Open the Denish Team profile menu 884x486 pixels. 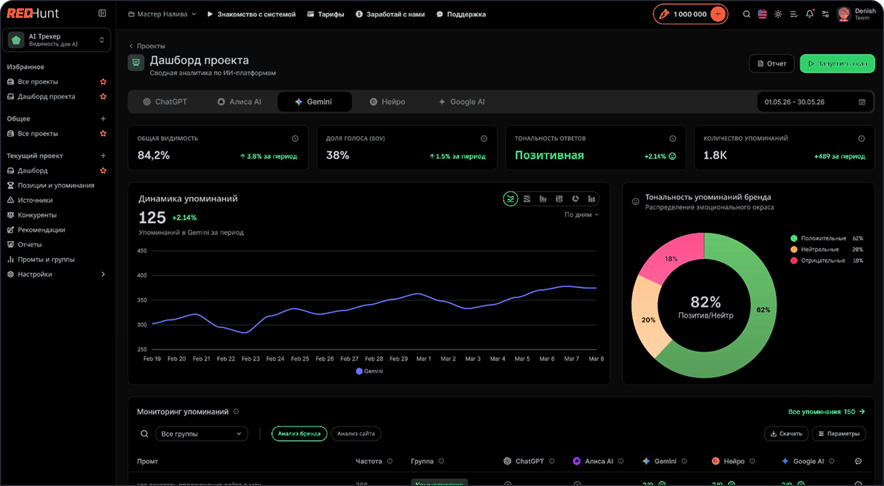coord(856,14)
